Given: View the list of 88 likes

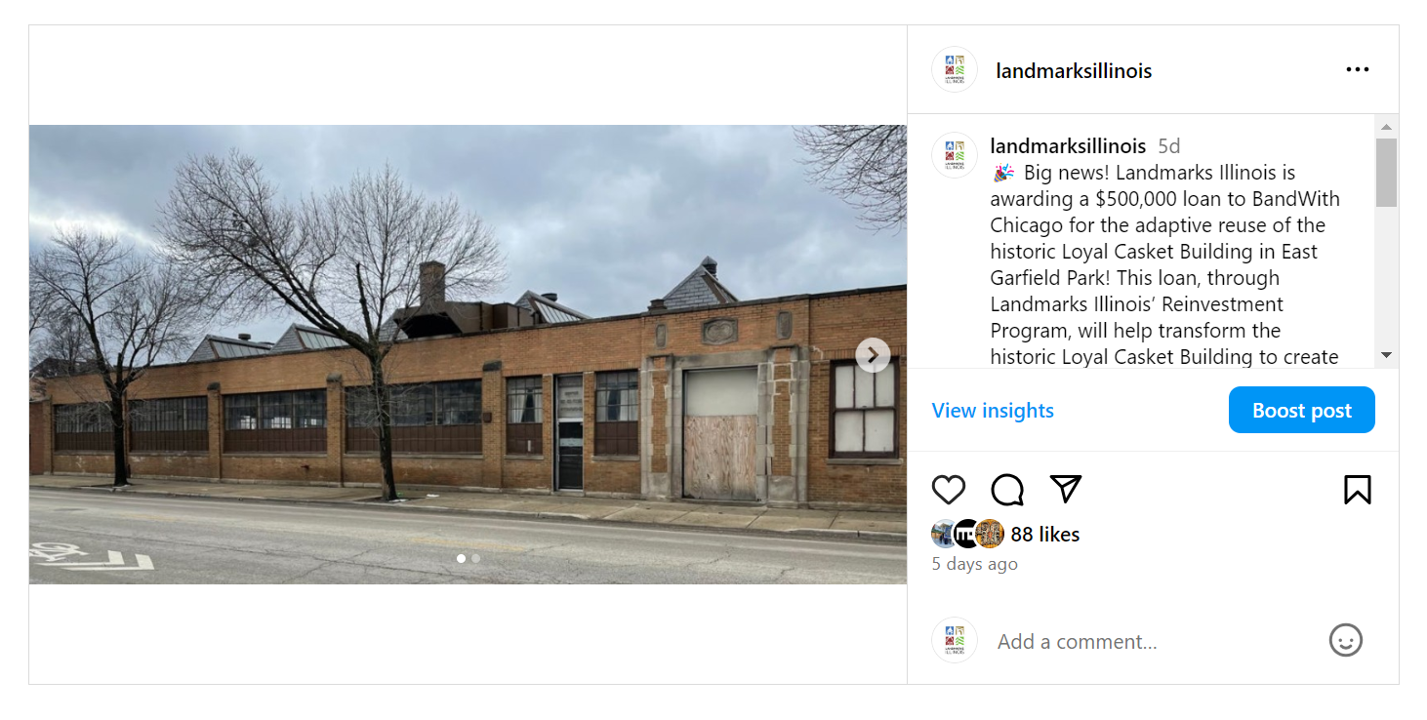Looking at the screenshot, I should [x=1044, y=535].
